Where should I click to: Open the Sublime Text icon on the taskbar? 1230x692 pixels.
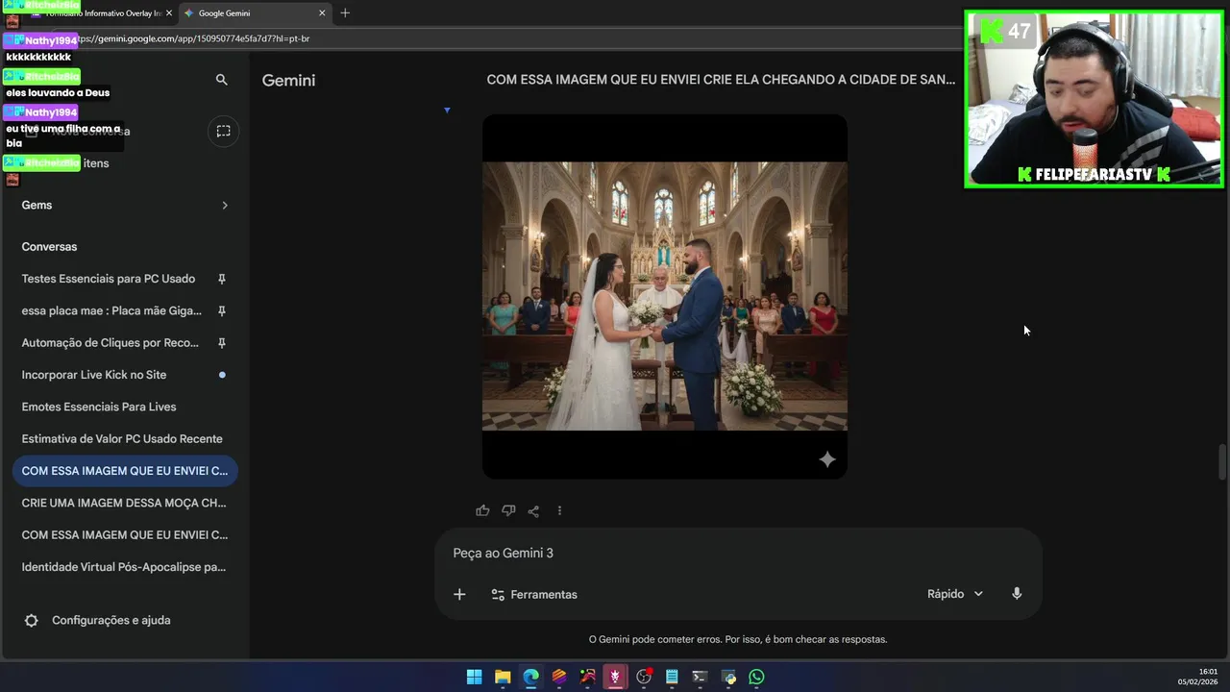point(559,677)
